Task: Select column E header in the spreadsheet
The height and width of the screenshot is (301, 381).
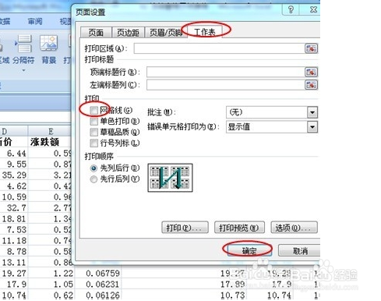Action: (x=49, y=131)
